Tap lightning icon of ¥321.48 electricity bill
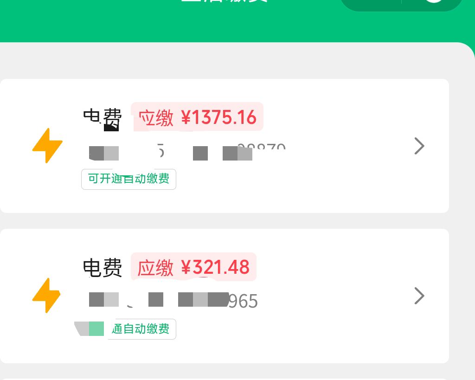The height and width of the screenshot is (380, 475). point(46,296)
